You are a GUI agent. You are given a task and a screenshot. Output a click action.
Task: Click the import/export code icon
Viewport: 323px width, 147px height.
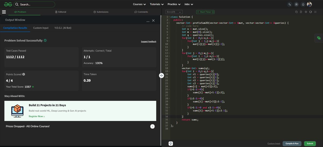301,12
